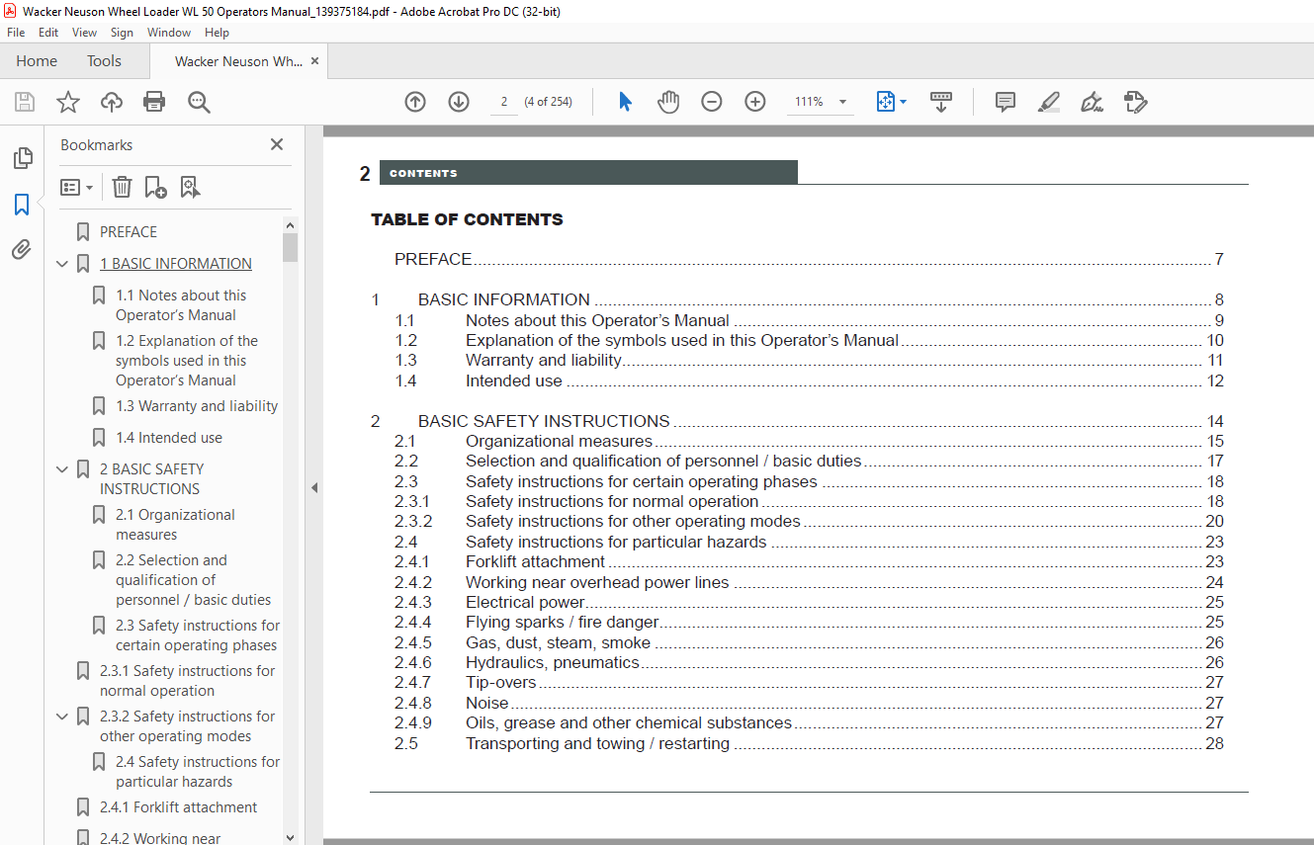The image size is (1314, 845).
Task: Select bookmark 1.3 Warranty and liability
Action: (197, 406)
